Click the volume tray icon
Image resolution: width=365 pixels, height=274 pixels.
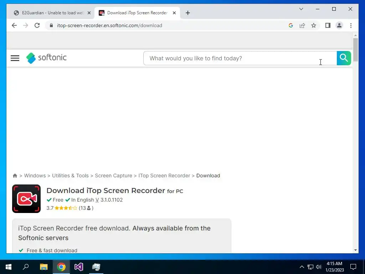coord(319,267)
